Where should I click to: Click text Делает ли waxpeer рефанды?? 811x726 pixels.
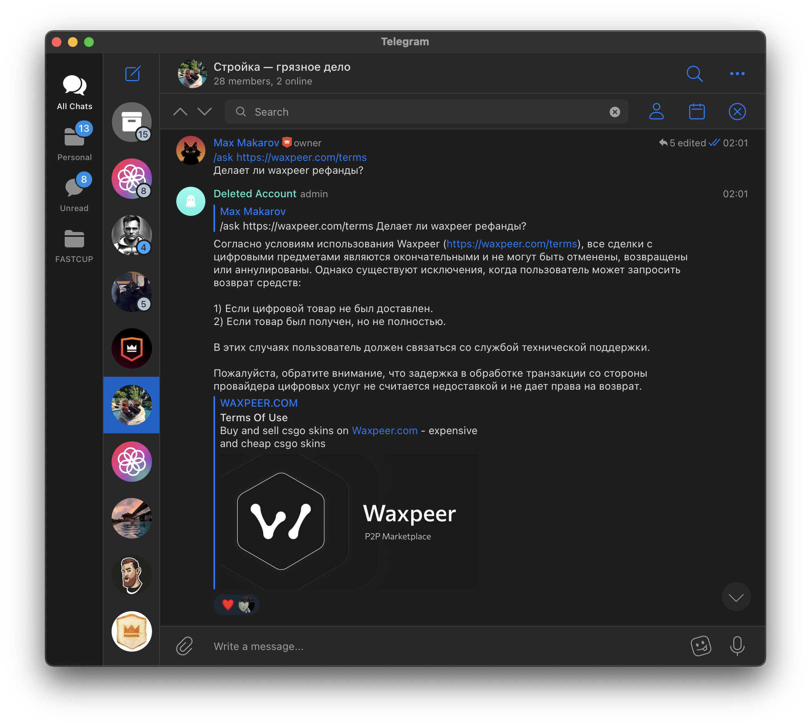288,170
